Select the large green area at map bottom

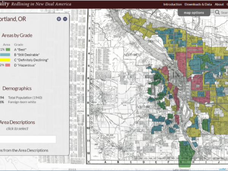tap(185, 154)
